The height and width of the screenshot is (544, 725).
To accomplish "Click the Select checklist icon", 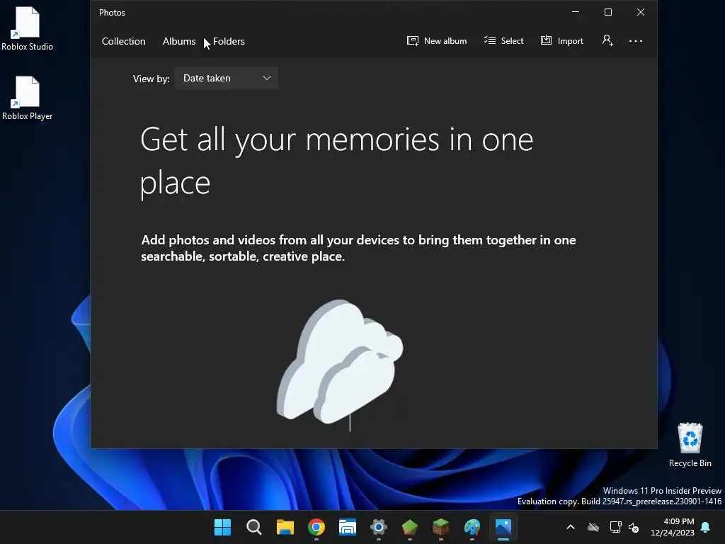I will click(x=490, y=40).
